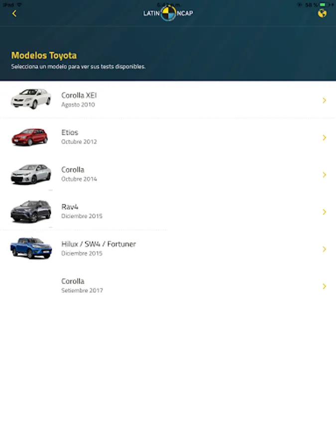Click the Modelos Toyota heading

(x=44, y=55)
